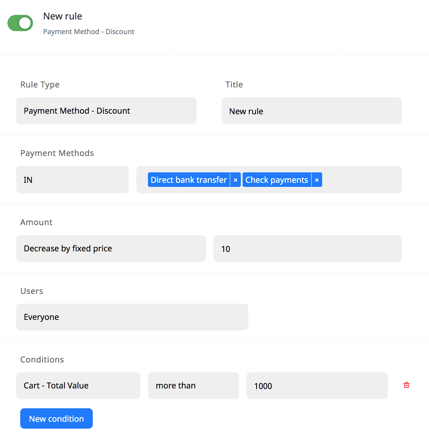Viewport: 429px width, 435px height.
Task: Click the New condition button
Action: (x=56, y=418)
